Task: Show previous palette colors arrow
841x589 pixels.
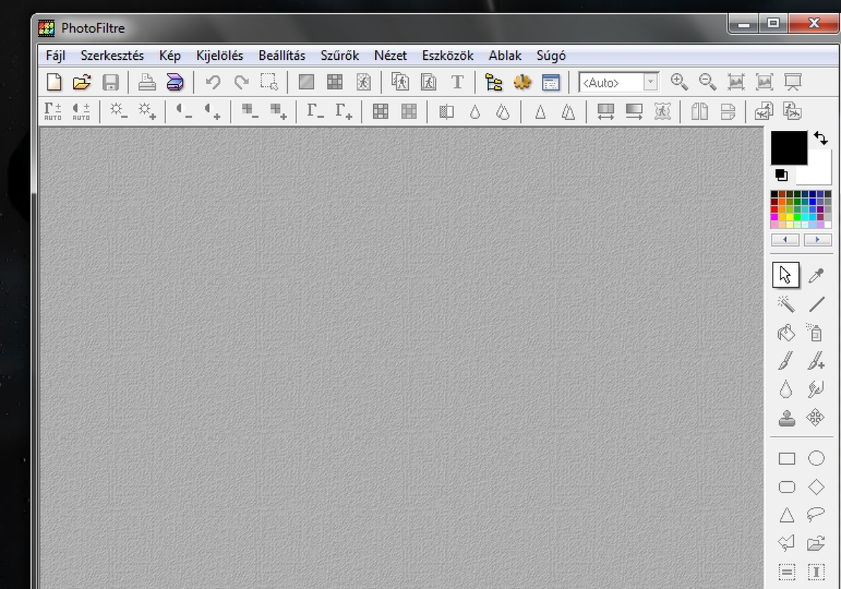Action: 785,240
